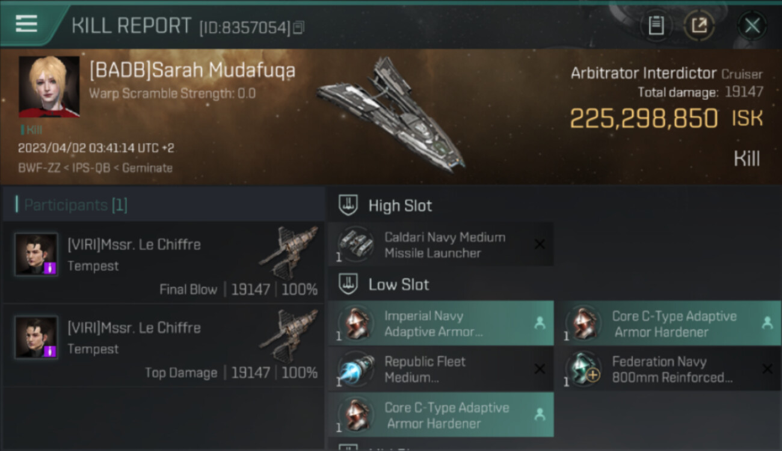The width and height of the screenshot is (782, 451).
Task: Close the kill report window
Action: 752,26
